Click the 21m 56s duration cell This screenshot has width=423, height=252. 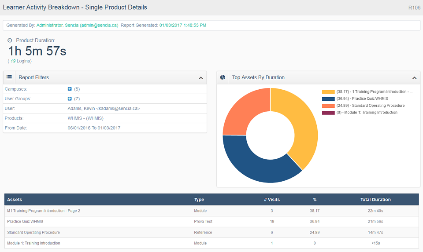point(375,222)
